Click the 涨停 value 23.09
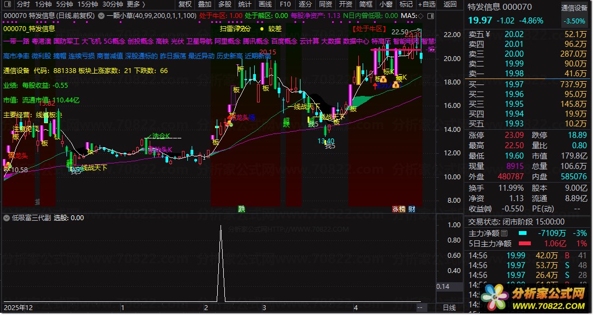This screenshot has width=594, height=315. point(514,135)
